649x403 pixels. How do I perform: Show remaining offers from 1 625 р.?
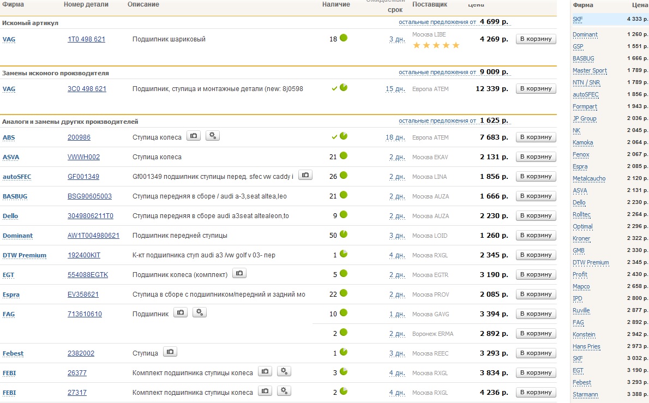[437, 121]
